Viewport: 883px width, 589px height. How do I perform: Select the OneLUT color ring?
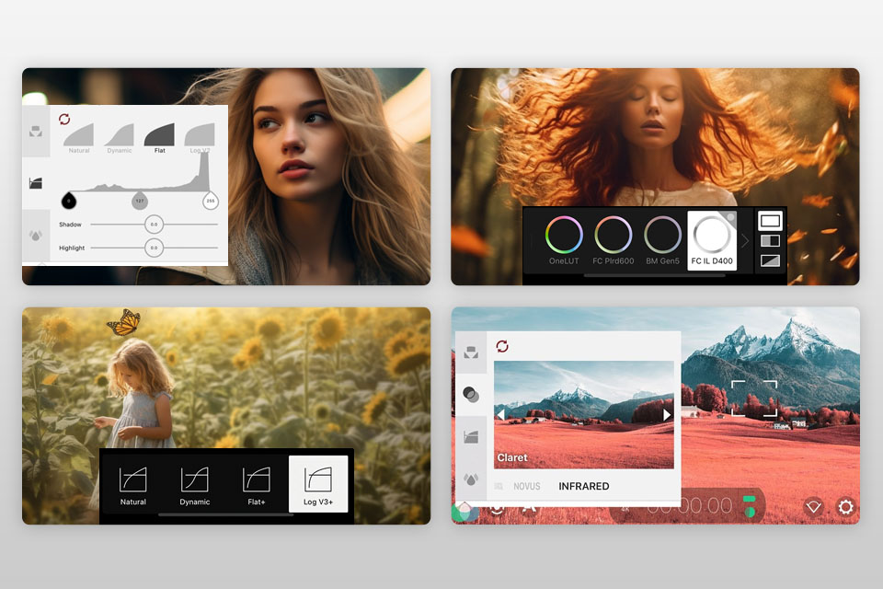tap(564, 241)
